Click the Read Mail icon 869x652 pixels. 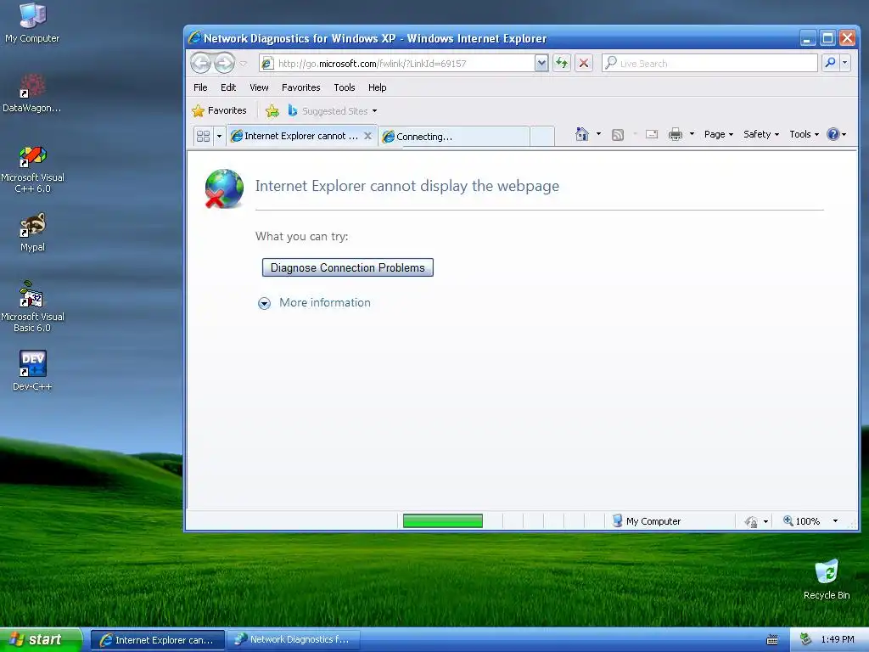click(652, 134)
